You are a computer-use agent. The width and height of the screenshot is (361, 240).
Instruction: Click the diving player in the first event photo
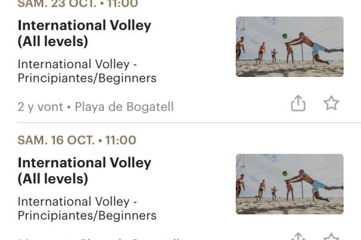(x=314, y=47)
